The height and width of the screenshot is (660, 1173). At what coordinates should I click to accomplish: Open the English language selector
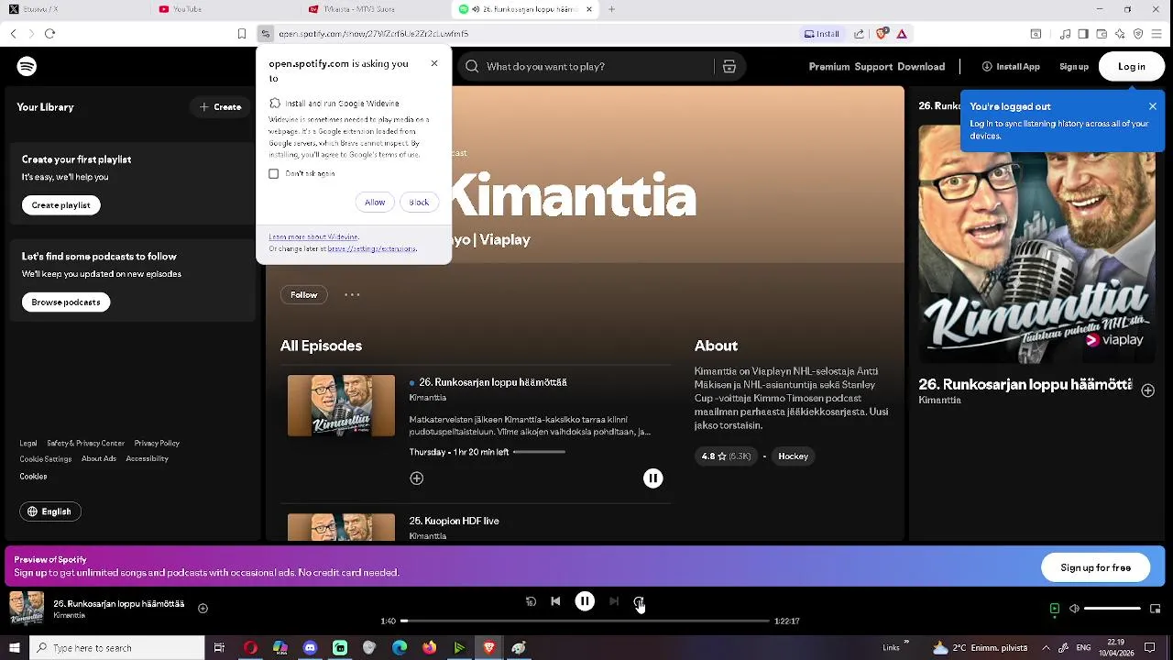point(50,511)
